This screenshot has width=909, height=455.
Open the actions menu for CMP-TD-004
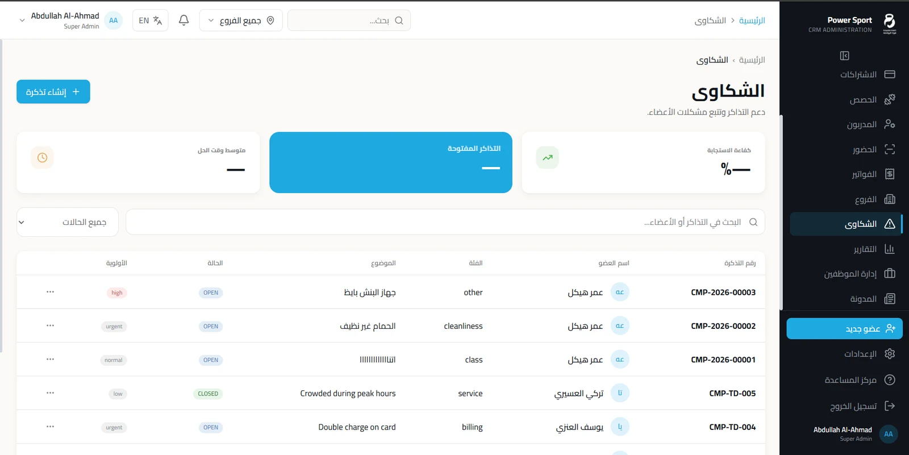click(x=50, y=427)
